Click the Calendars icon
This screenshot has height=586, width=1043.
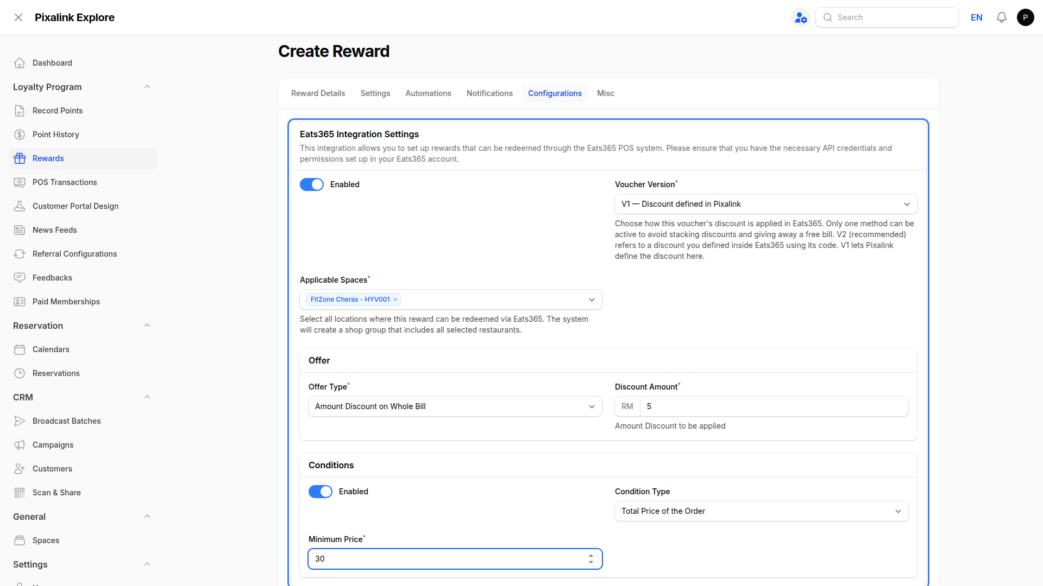tap(20, 349)
